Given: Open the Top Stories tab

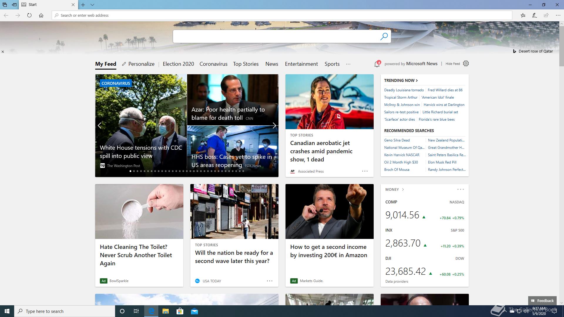Looking at the screenshot, I should [246, 64].
